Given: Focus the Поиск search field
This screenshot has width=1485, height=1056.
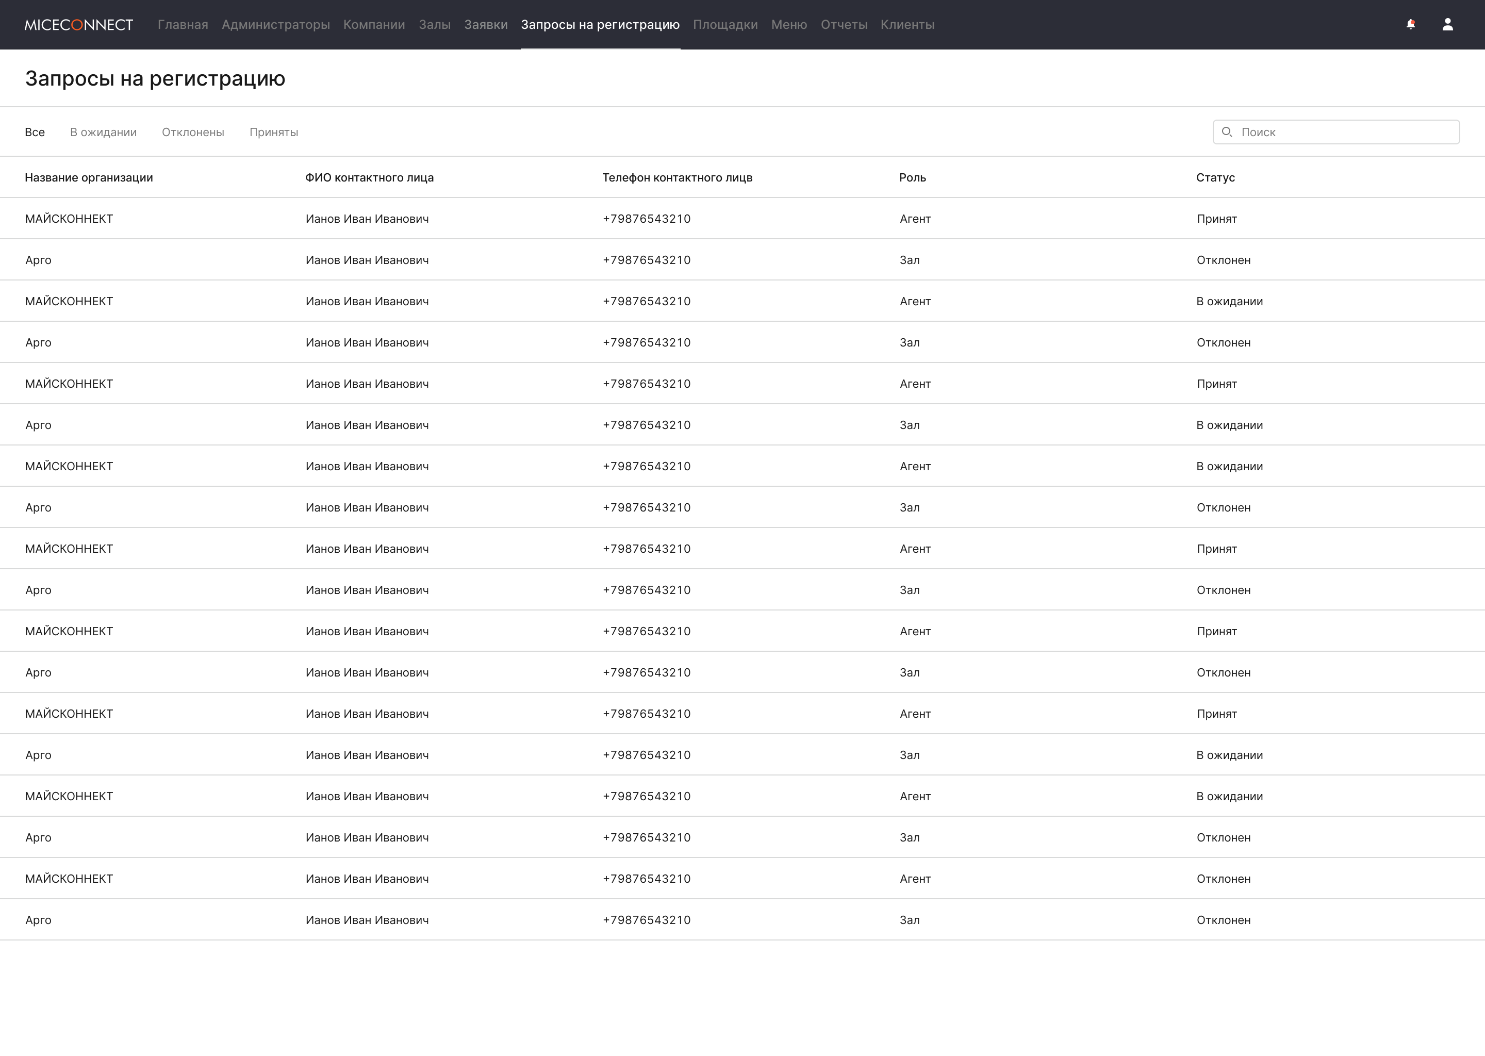Looking at the screenshot, I should pyautogui.click(x=1336, y=132).
